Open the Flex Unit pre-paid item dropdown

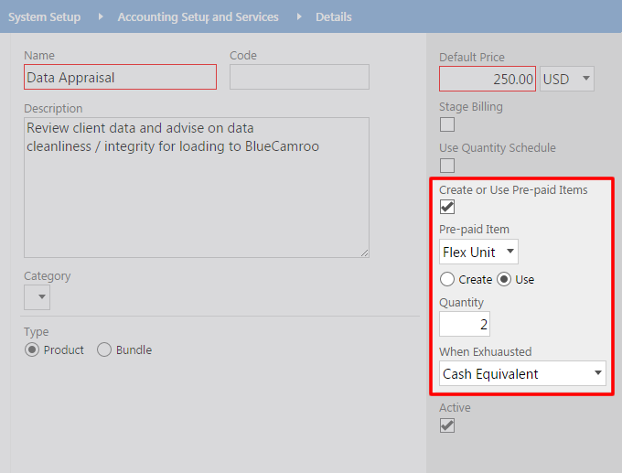[478, 252]
